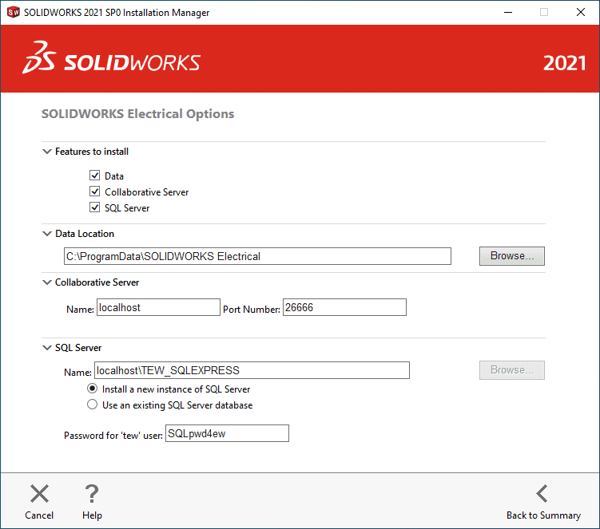Collapse the Collaborative Server section chevron
Viewport: 600px width, 529px height.
click(x=46, y=282)
